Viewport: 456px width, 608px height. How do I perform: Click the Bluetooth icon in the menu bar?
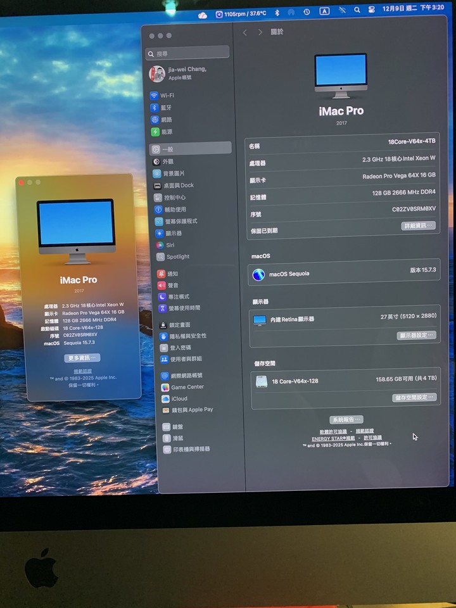tap(276, 11)
